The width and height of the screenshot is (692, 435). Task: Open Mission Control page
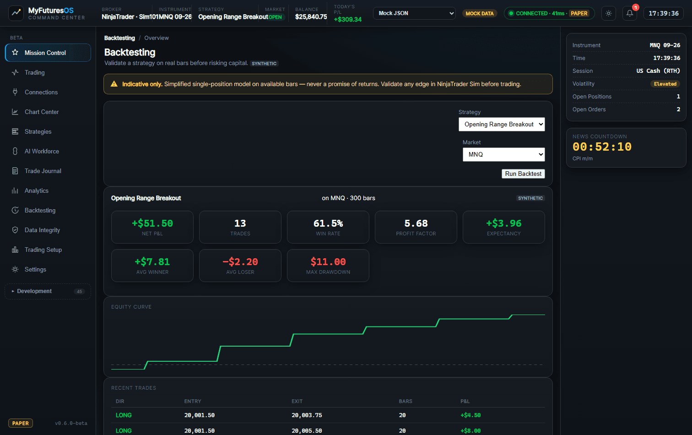[x=48, y=53]
